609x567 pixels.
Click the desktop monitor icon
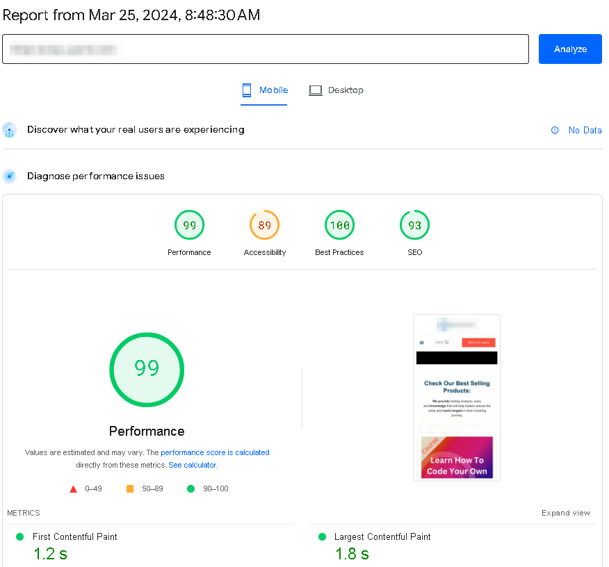coord(316,90)
